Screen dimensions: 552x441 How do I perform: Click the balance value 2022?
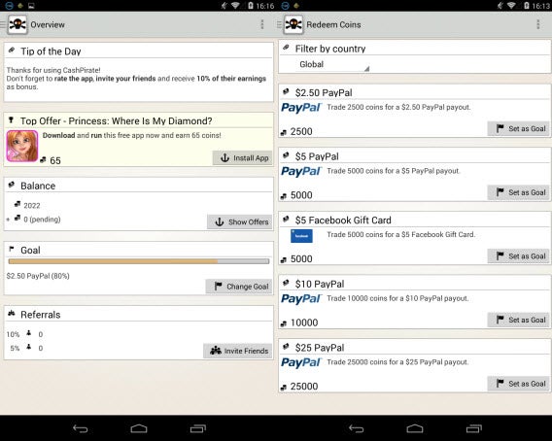pos(32,205)
